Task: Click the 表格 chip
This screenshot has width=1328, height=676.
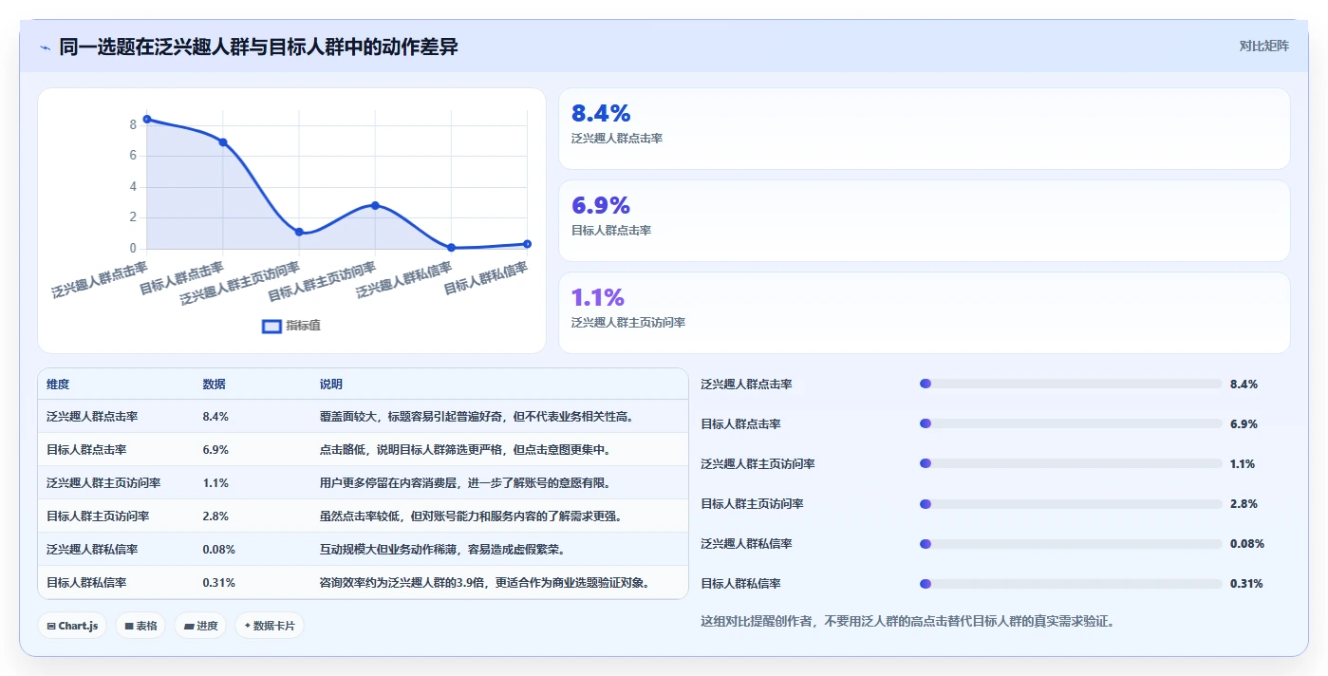Action: 140,626
